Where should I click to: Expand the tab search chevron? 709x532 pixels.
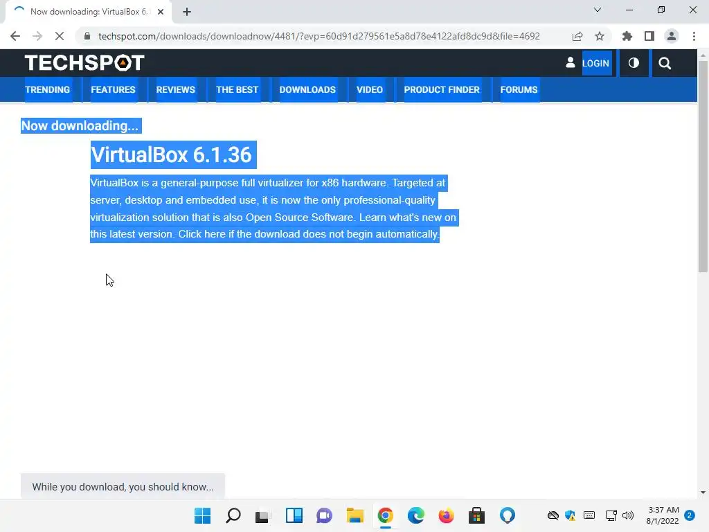(598, 10)
